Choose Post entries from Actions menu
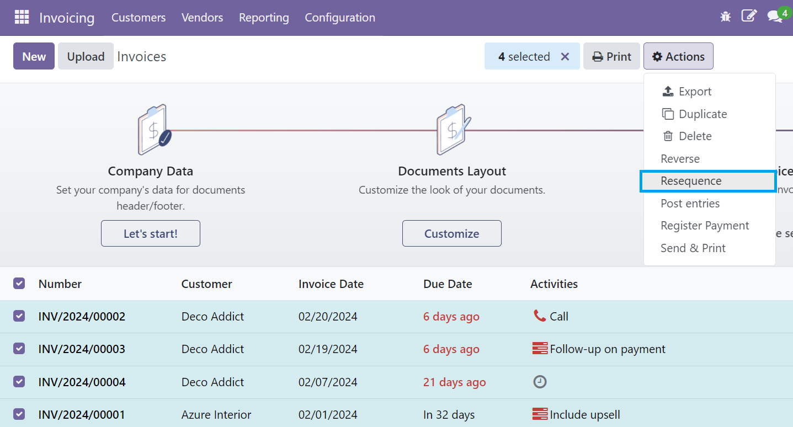 coord(709,204)
